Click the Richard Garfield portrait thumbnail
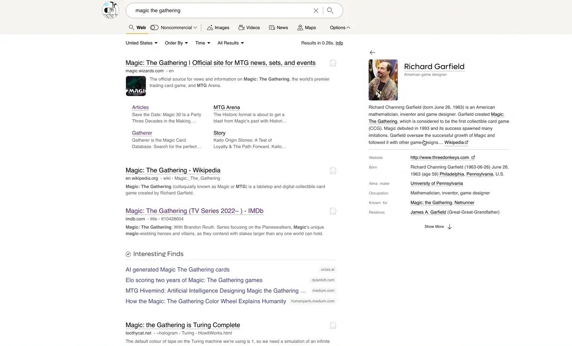This screenshot has width=572, height=346. [383, 80]
